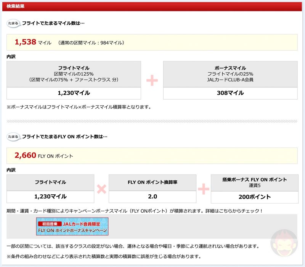Click the 2.0 conversion rate cell
Viewport: 305px width, 267px height.
152,197
